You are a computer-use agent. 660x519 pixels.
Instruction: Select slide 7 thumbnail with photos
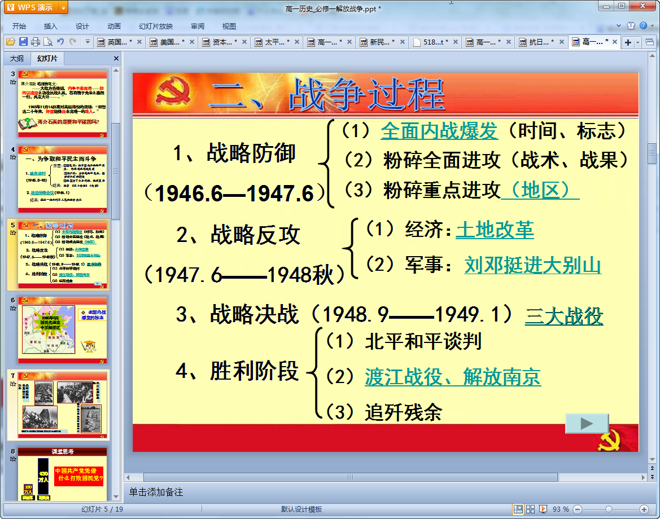(x=62, y=406)
